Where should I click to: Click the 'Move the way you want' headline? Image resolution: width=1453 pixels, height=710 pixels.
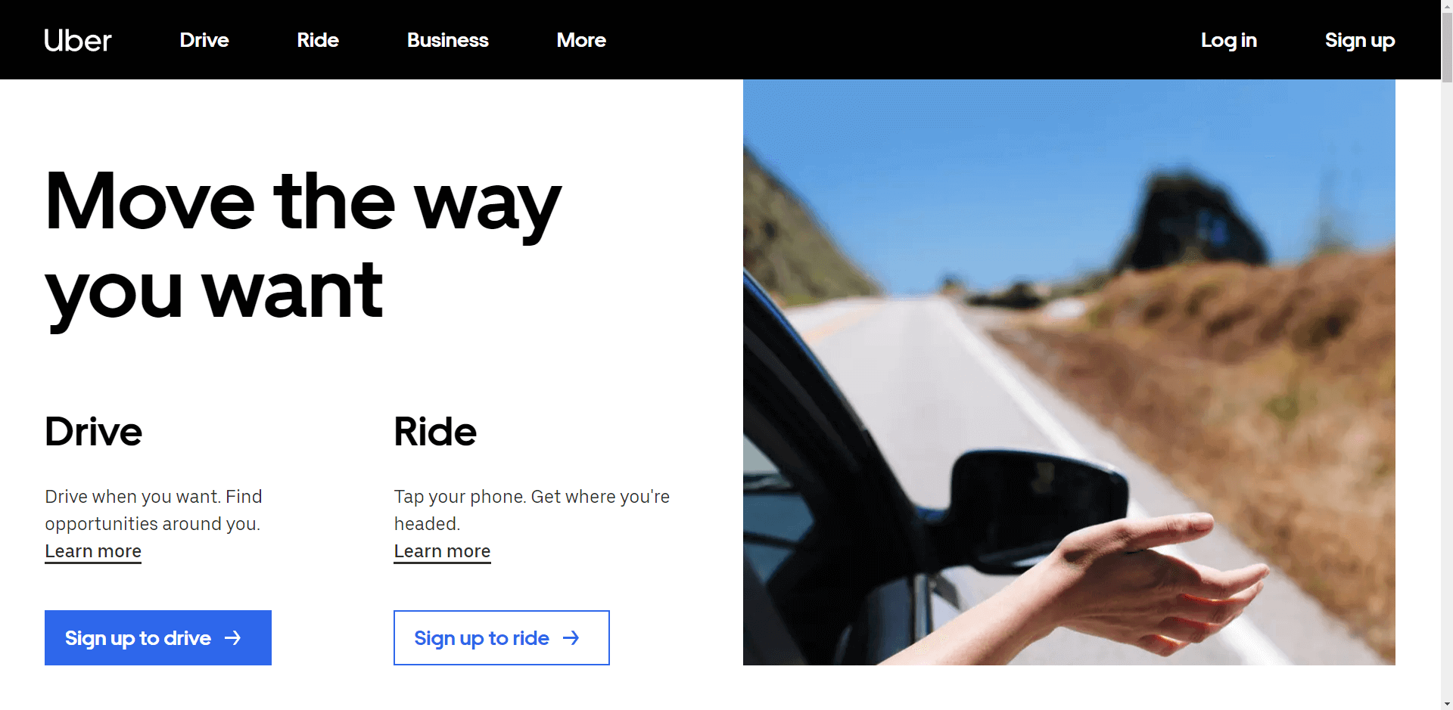click(x=303, y=246)
